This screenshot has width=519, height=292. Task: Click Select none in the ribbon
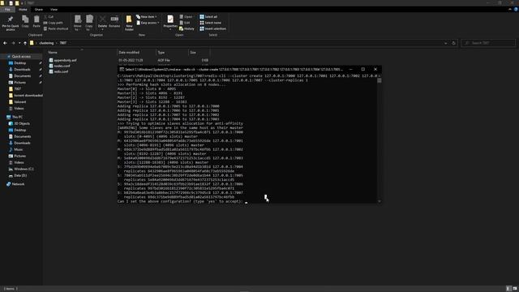pyautogui.click(x=210, y=23)
